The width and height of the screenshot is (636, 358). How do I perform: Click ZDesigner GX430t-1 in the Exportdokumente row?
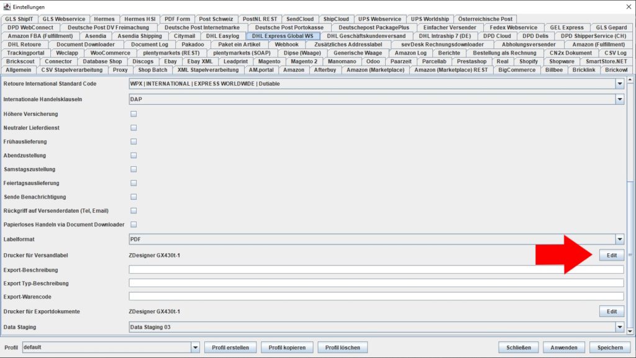(x=155, y=311)
